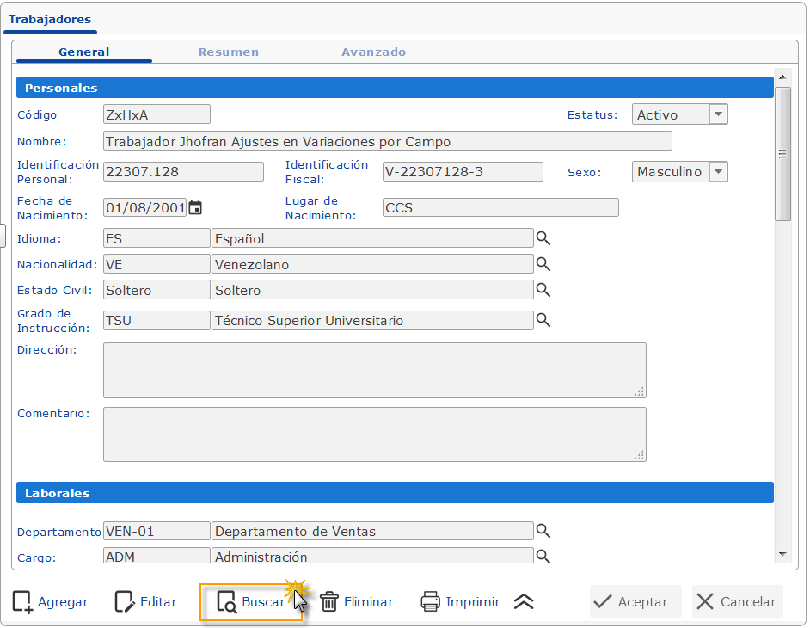Click the Estado Civil search icon

pos(543,290)
